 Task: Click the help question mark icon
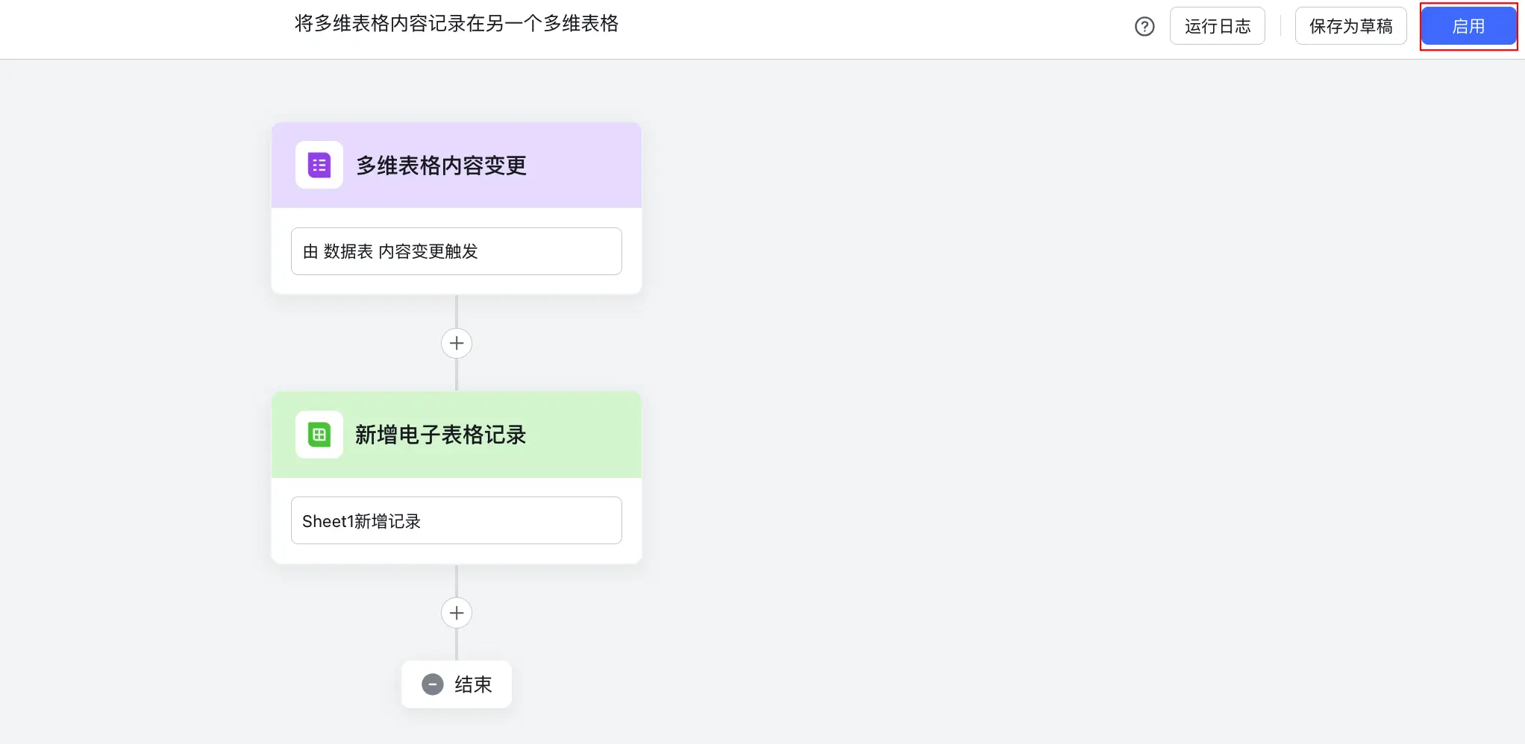point(1144,27)
